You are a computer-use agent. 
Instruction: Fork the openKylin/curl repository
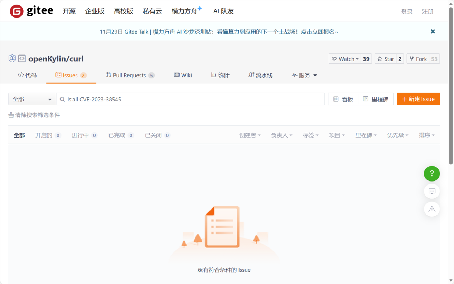pos(417,58)
